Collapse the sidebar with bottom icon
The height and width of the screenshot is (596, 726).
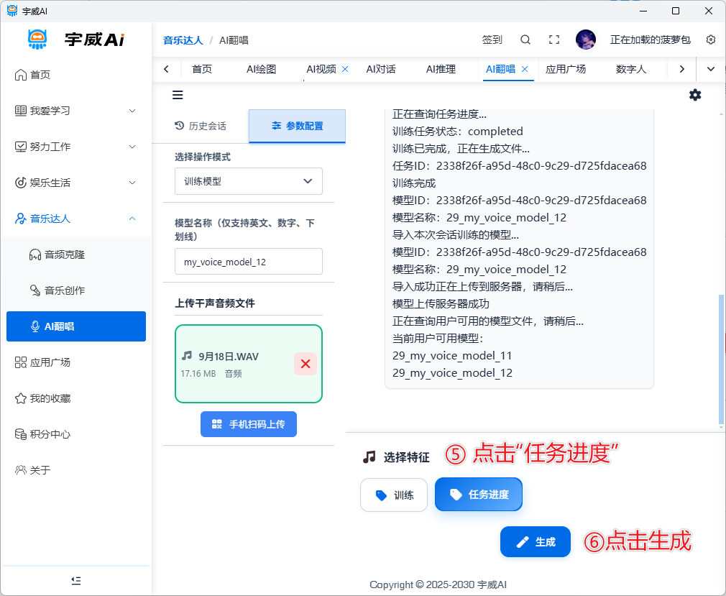click(75, 580)
